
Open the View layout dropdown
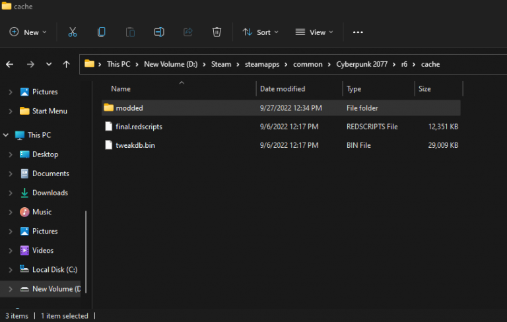click(314, 32)
